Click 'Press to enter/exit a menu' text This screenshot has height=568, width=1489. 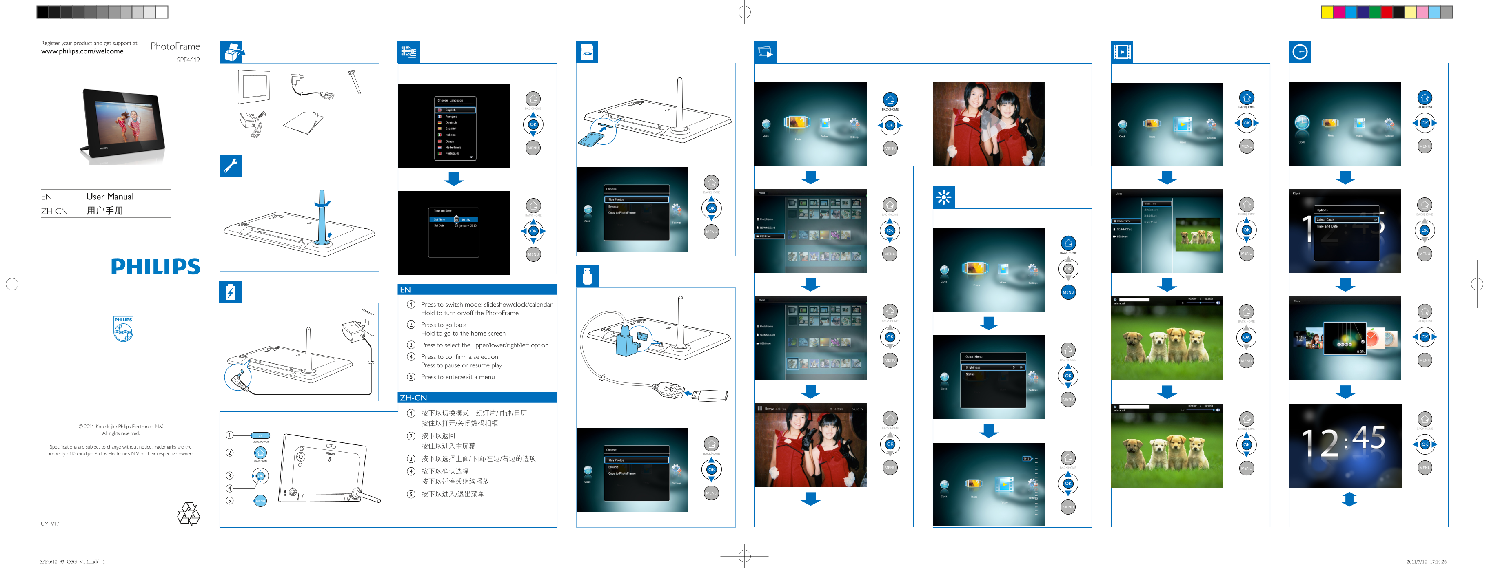coord(458,377)
